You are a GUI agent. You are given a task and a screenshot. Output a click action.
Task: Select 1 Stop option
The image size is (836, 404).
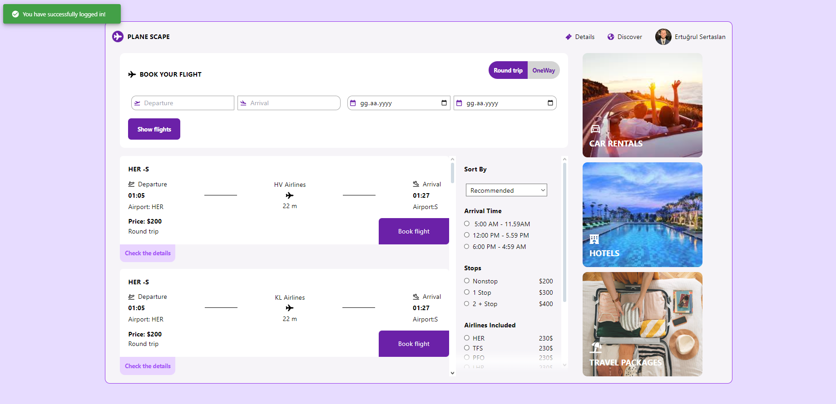coord(467,292)
